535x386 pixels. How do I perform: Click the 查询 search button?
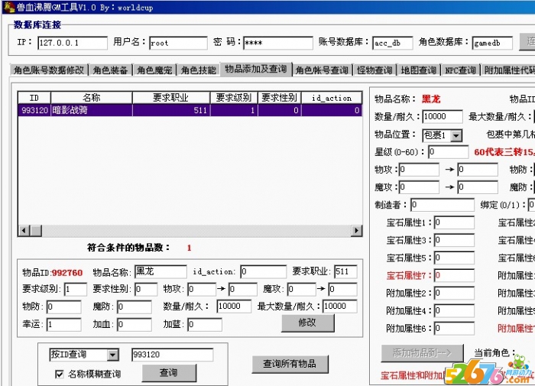(x=169, y=373)
